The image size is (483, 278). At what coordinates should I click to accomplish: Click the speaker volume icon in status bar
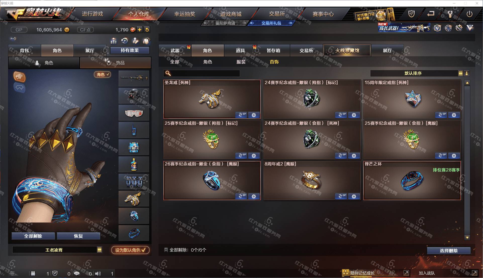point(98,273)
